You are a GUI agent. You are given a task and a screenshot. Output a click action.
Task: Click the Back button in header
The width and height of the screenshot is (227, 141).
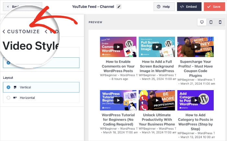tap(22, 6)
